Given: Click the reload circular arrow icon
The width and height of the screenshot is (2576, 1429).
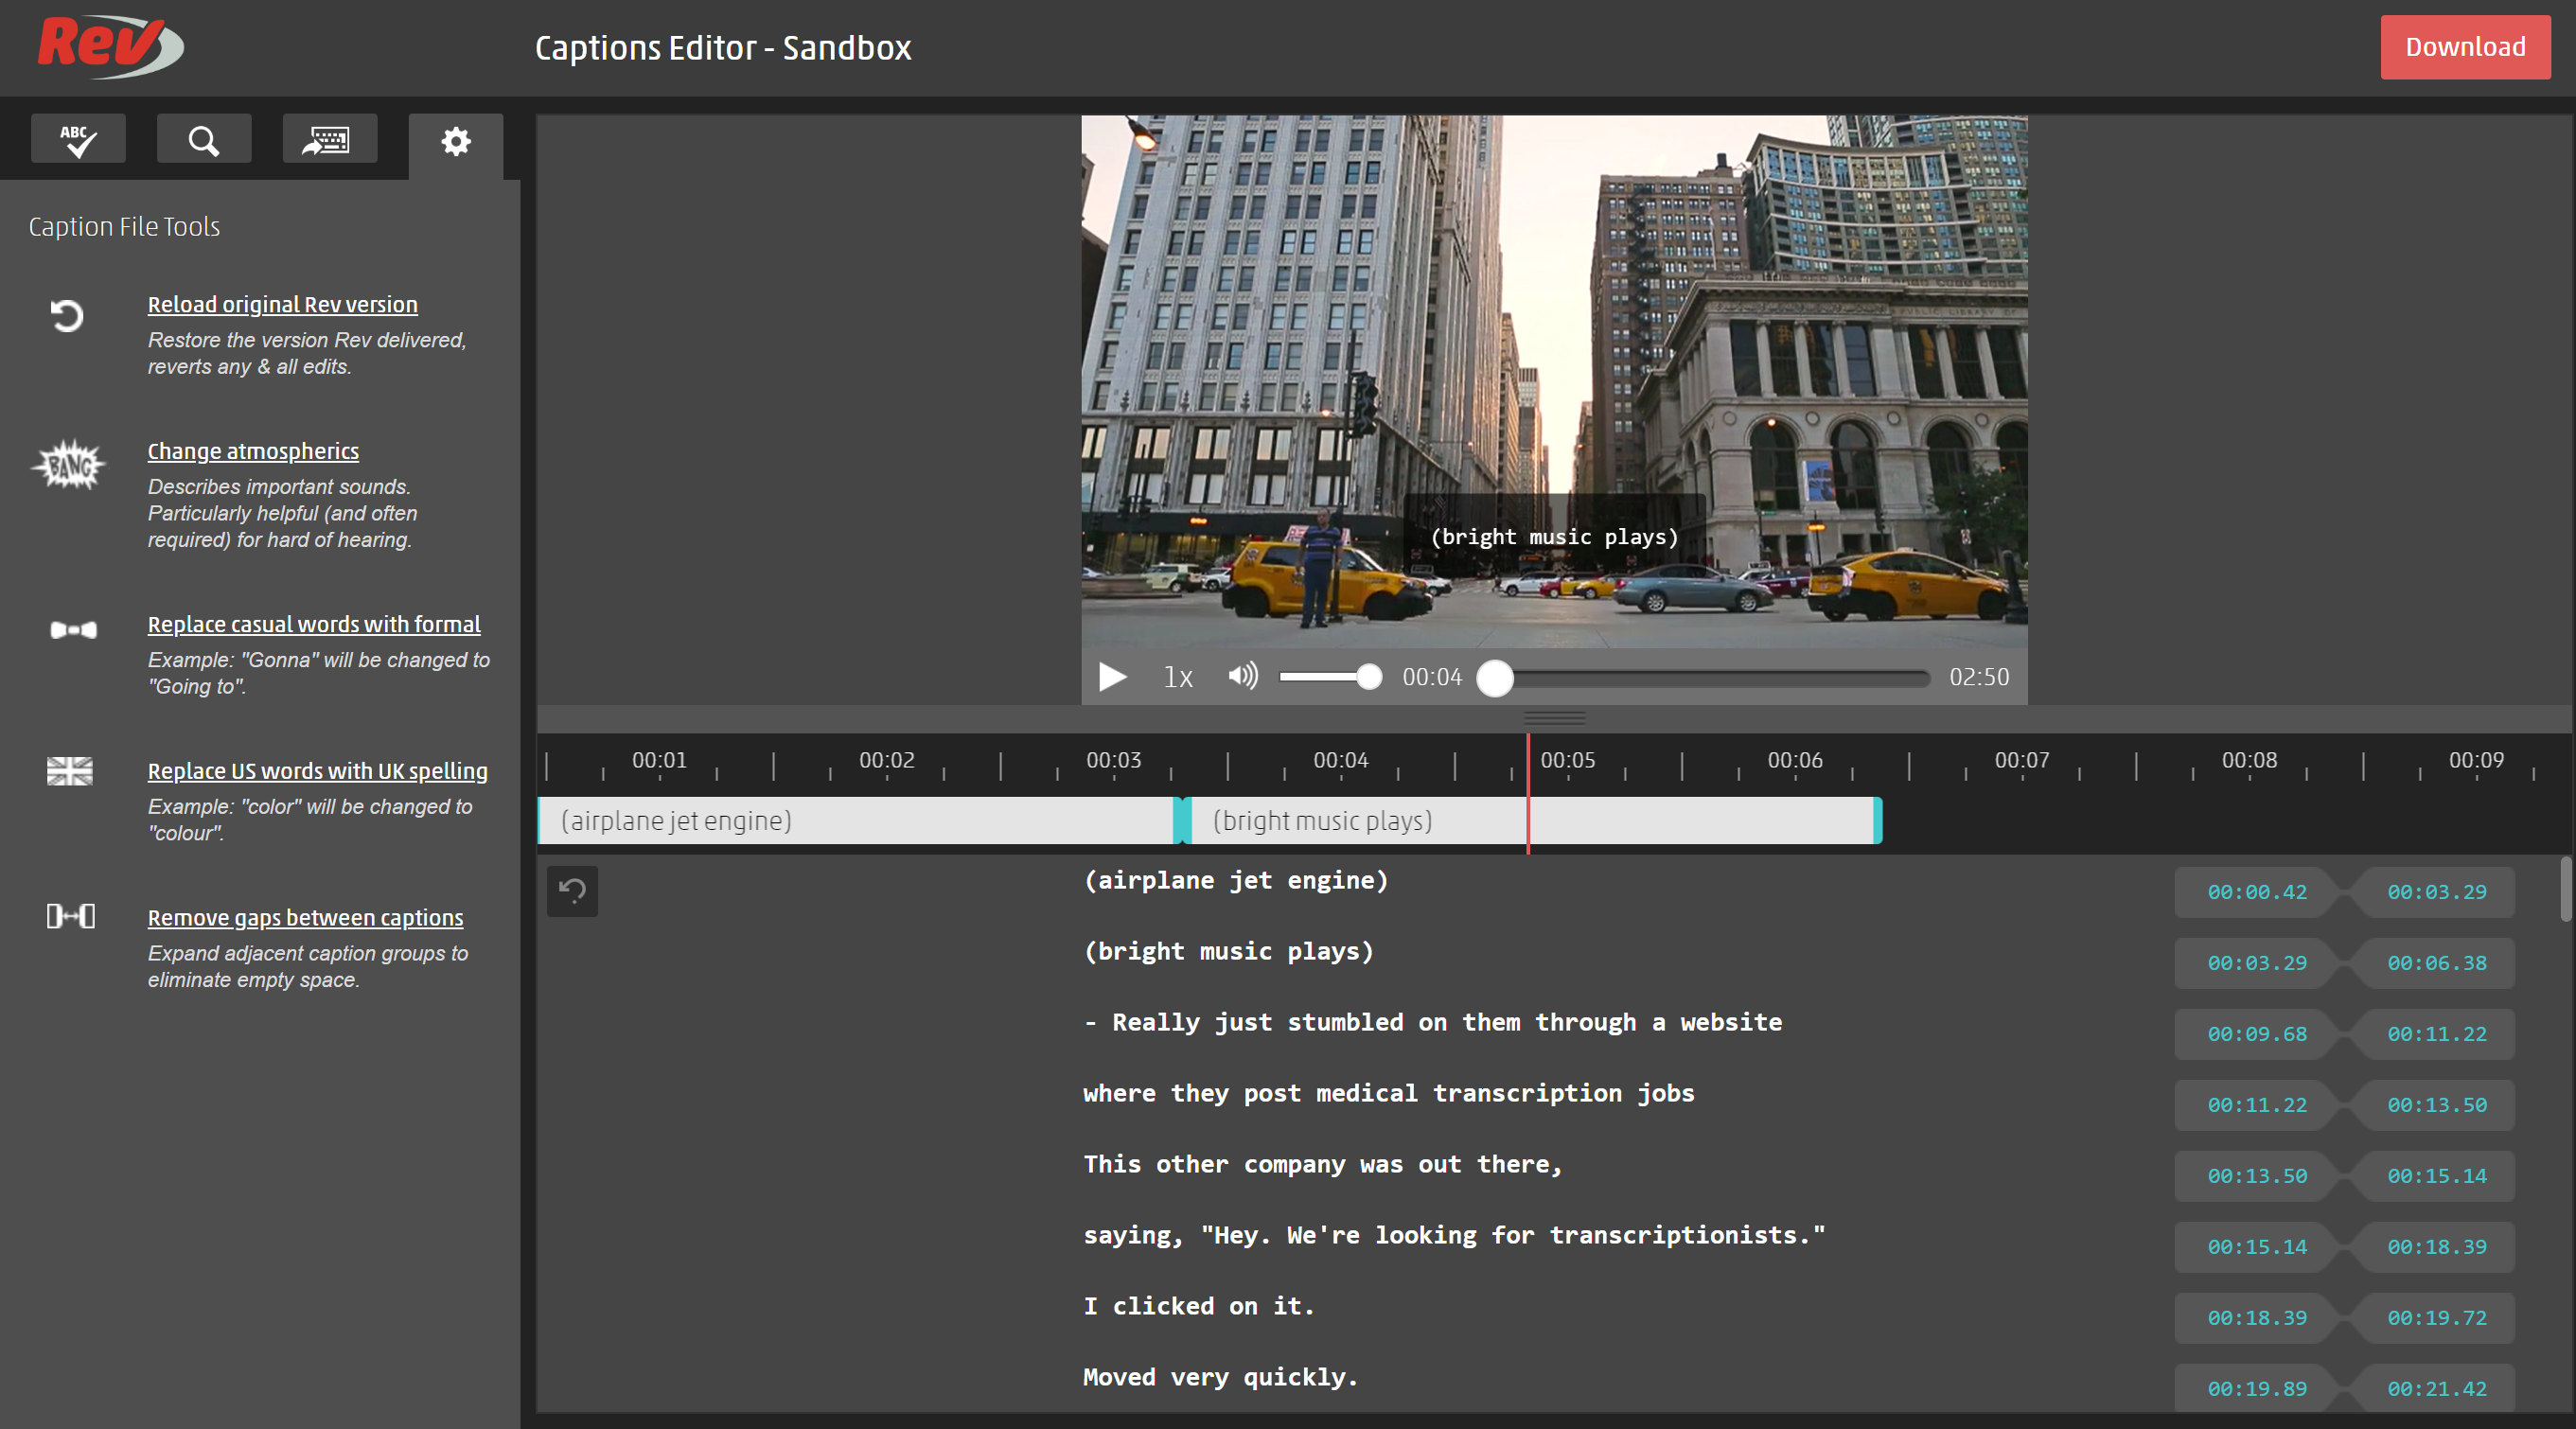Looking at the screenshot, I should click(67, 316).
